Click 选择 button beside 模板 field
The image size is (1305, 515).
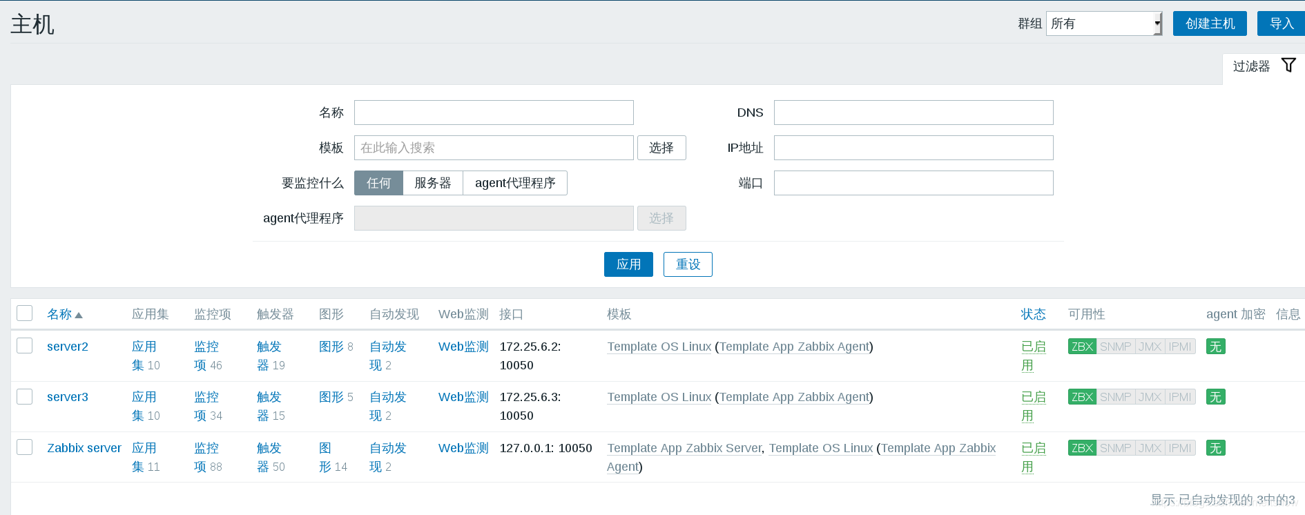click(661, 148)
